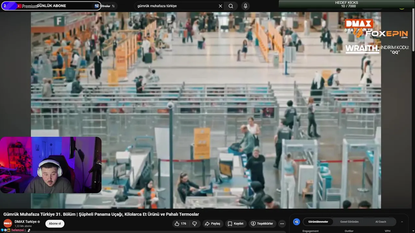This screenshot has height=233, width=415.
Task: Click the helenzei chat username
Action: click(x=18, y=230)
